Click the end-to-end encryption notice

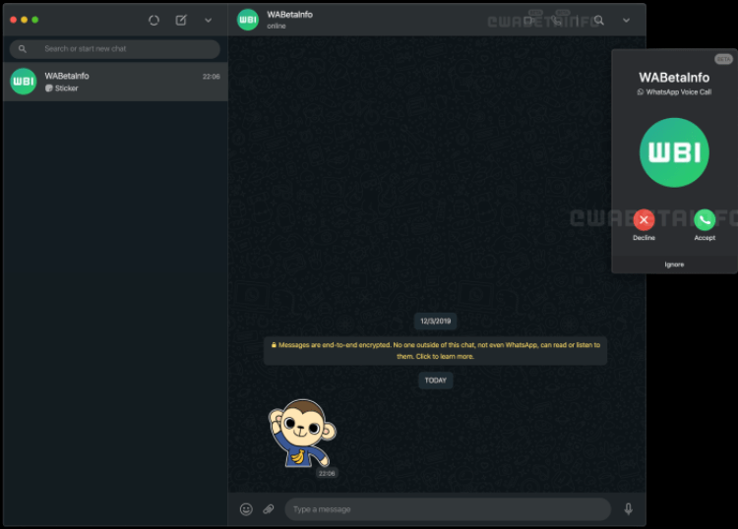click(x=435, y=350)
